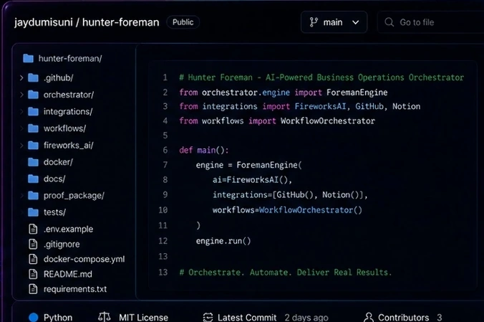484x322 pixels.
Task: Open the workflows folder
Action: tap(64, 128)
